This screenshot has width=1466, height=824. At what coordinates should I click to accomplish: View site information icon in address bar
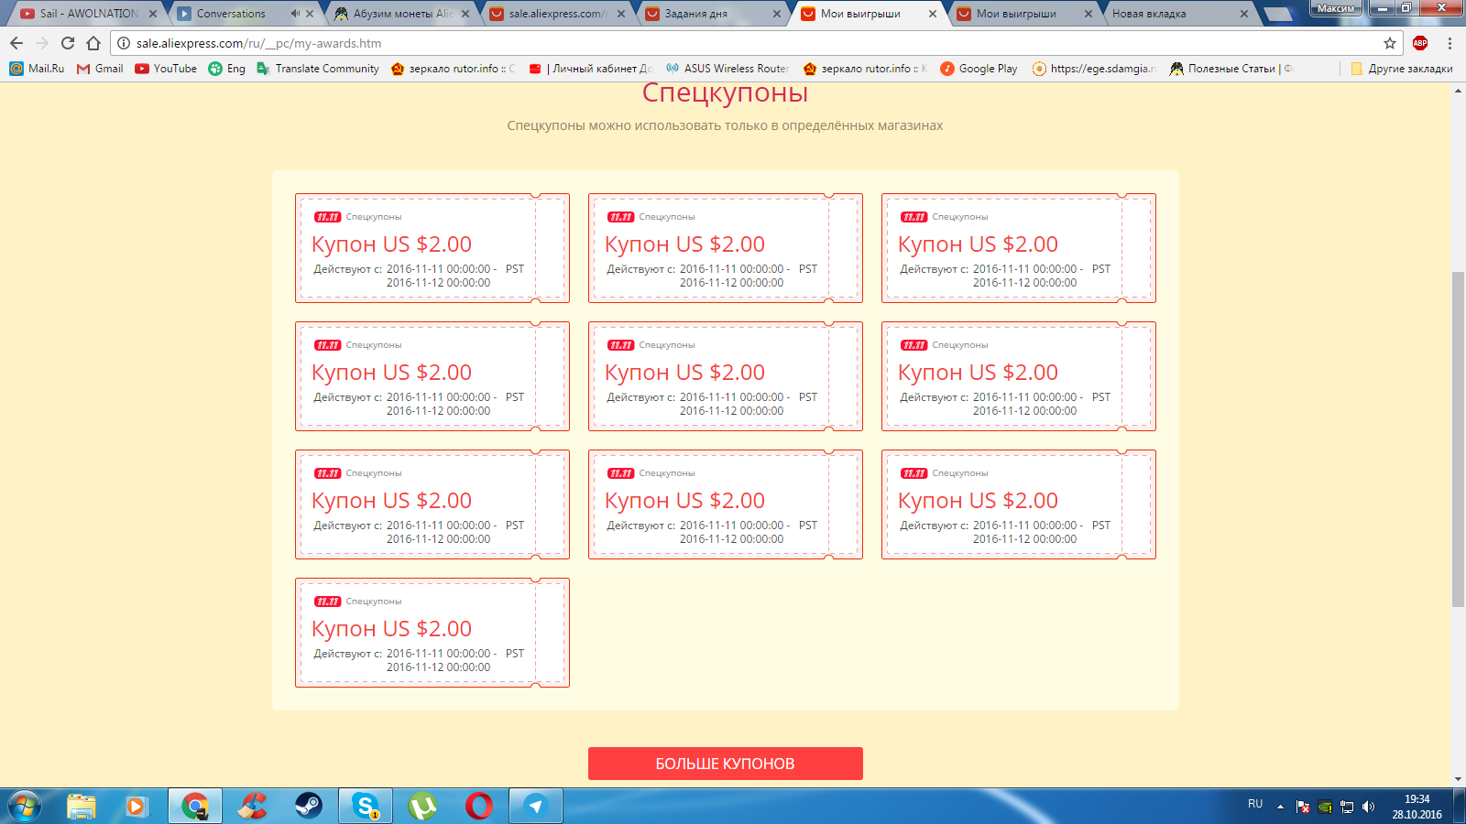tap(124, 43)
